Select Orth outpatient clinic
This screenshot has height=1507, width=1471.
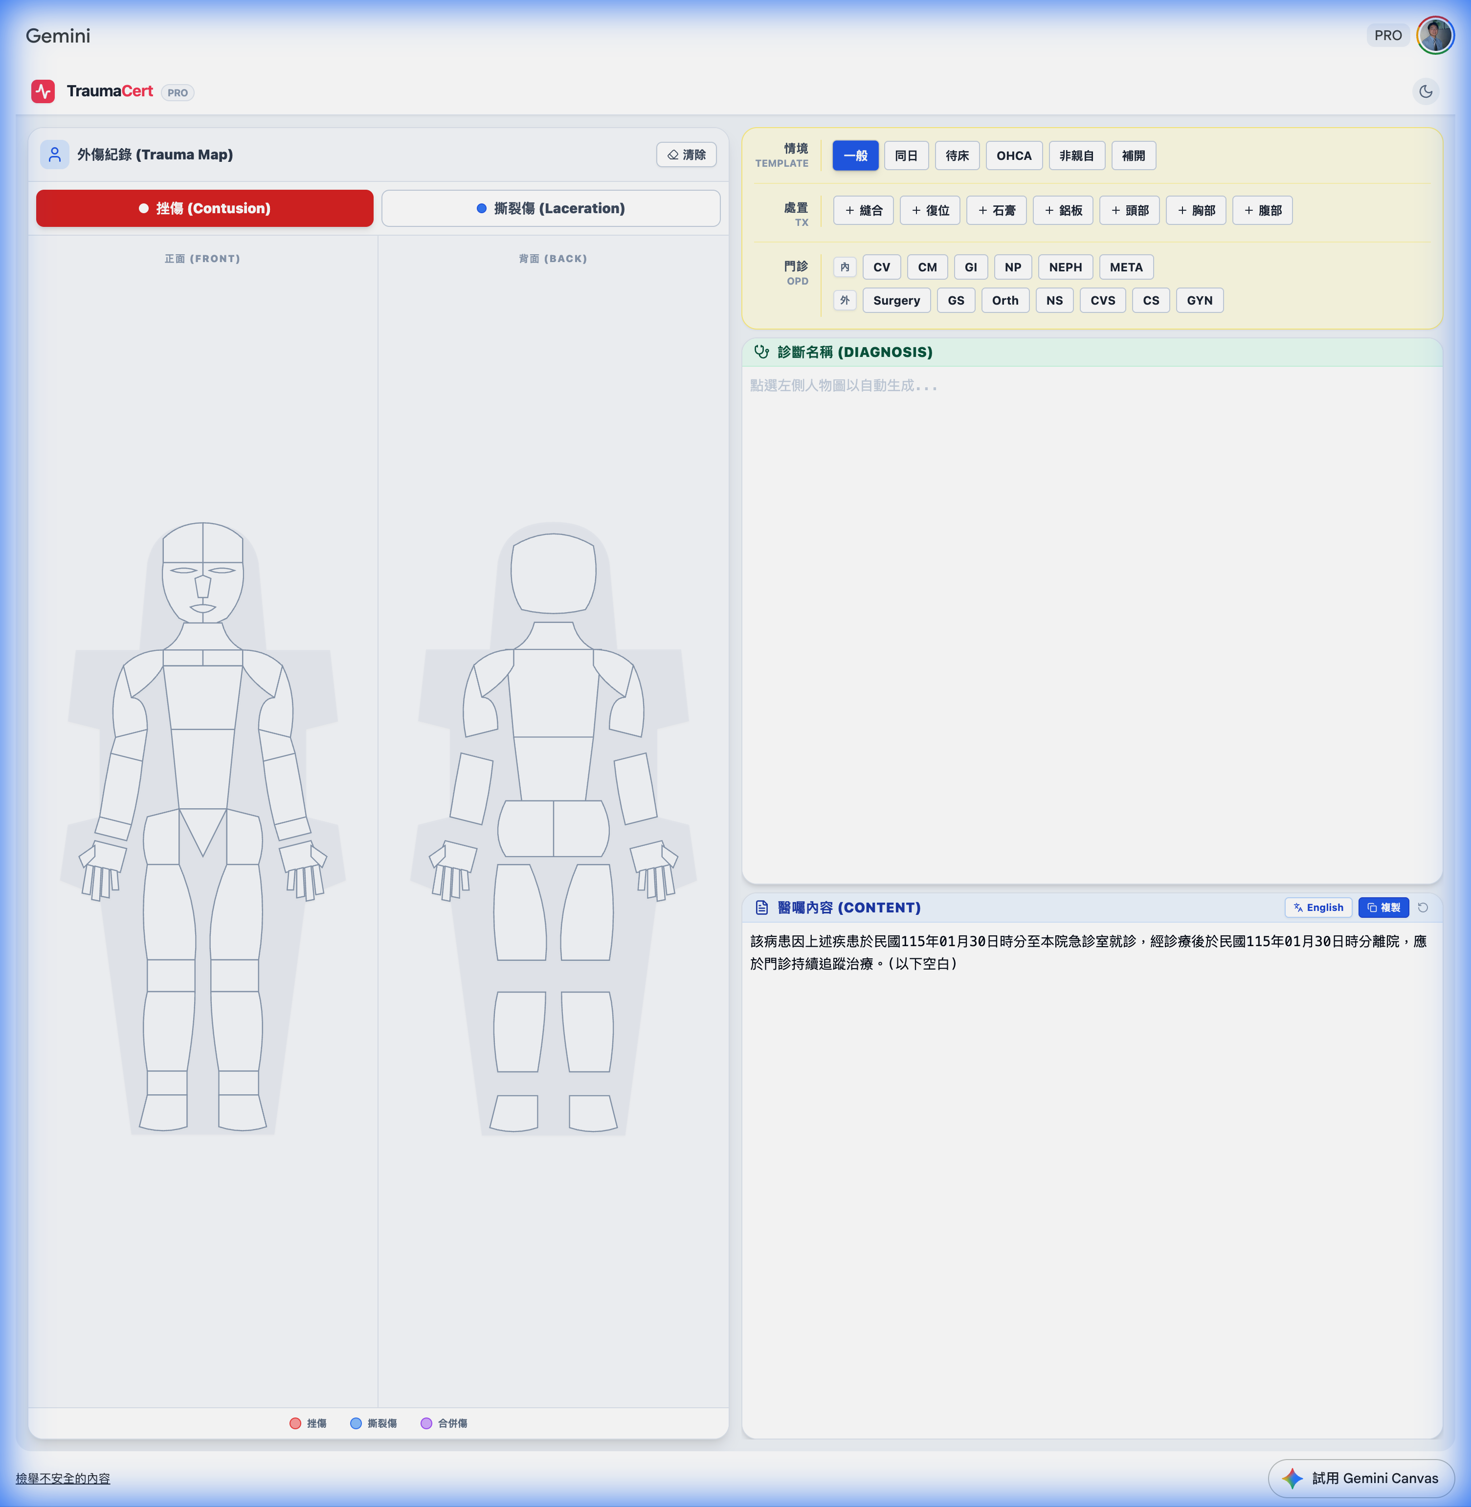point(1004,301)
